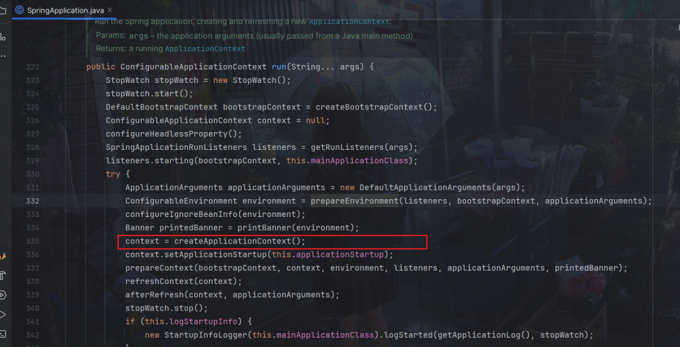This screenshot has height=347, width=680.
Task: Click line number 335 in the gutter
Action: pos(33,241)
